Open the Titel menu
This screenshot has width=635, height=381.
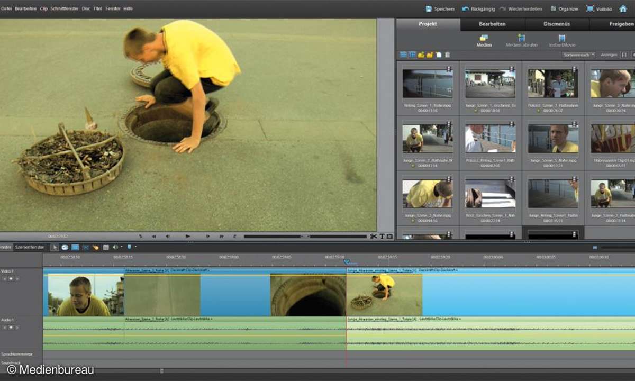click(x=97, y=9)
